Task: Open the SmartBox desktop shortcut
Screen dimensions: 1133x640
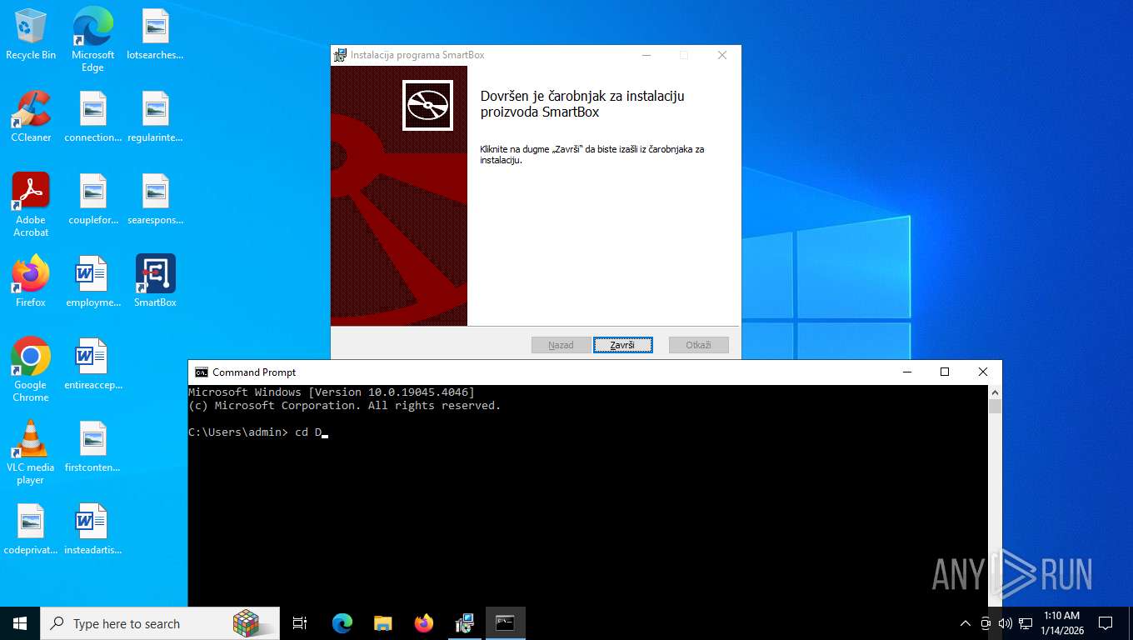Action: [x=155, y=282]
